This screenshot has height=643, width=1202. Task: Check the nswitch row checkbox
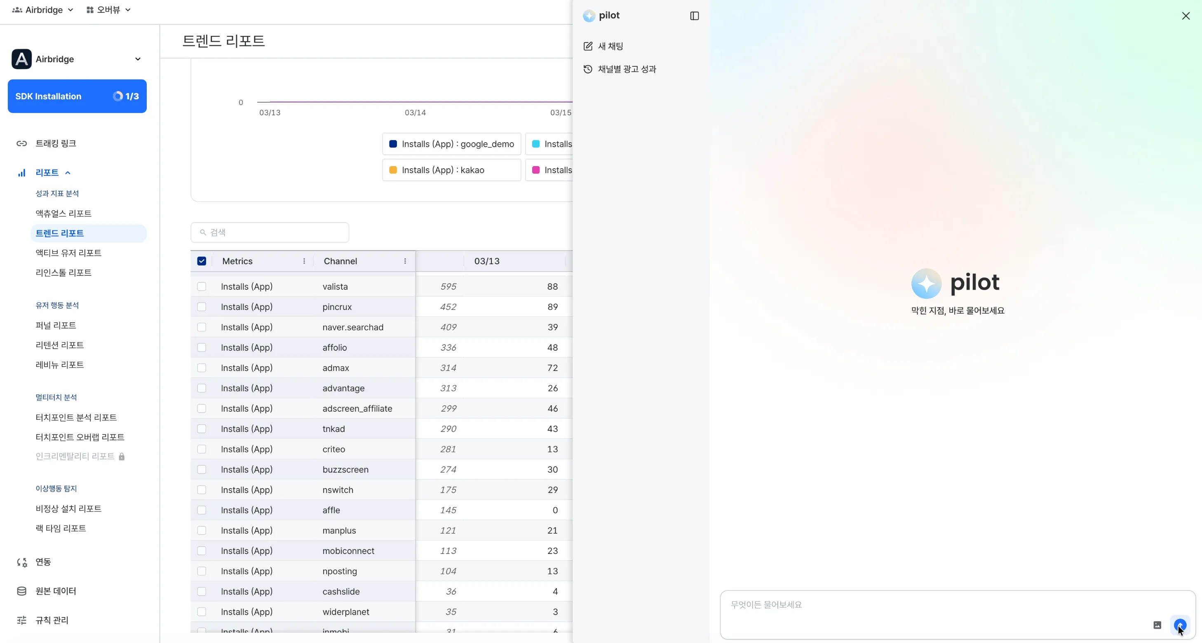coord(202,490)
